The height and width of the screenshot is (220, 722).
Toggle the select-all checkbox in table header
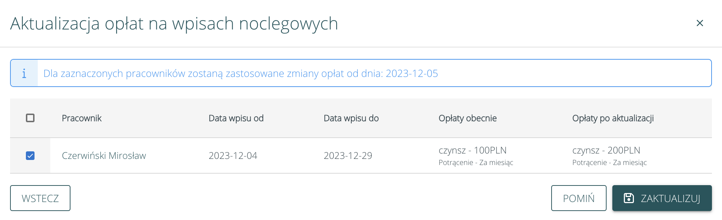[30, 118]
